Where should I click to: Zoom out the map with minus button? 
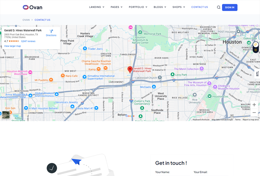254,113
